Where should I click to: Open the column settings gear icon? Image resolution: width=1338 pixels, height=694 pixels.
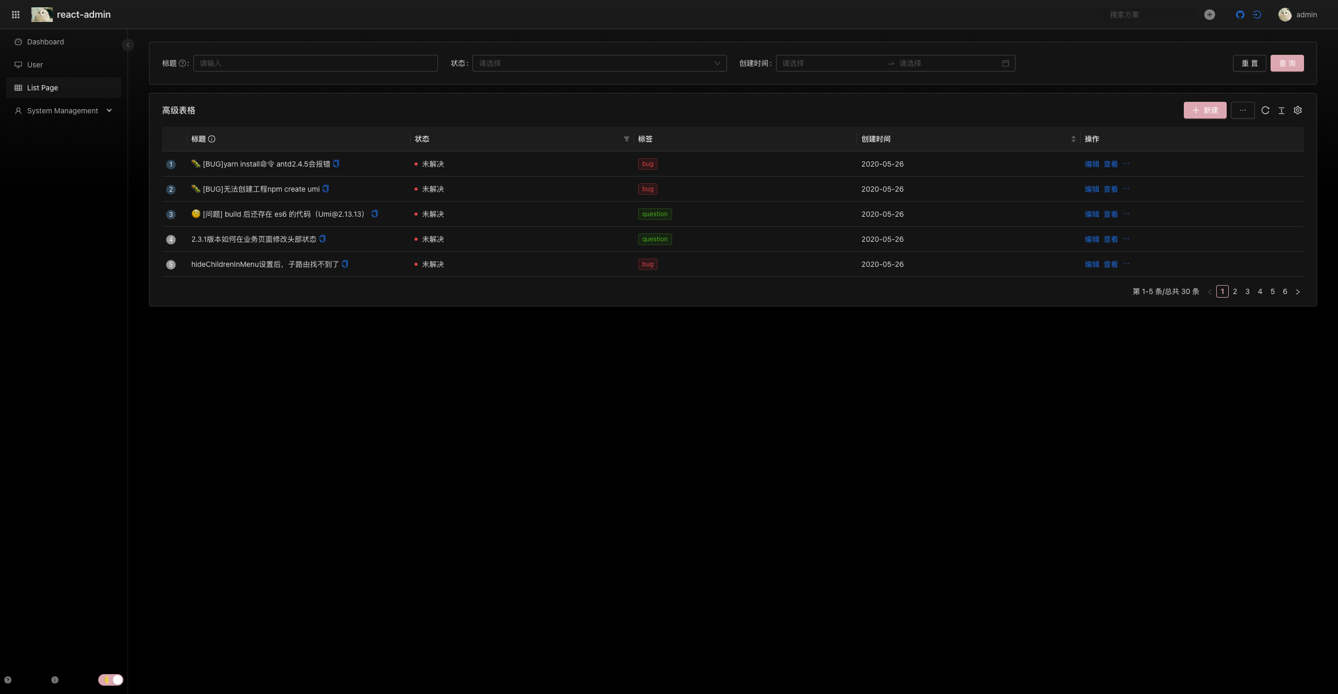click(1297, 110)
